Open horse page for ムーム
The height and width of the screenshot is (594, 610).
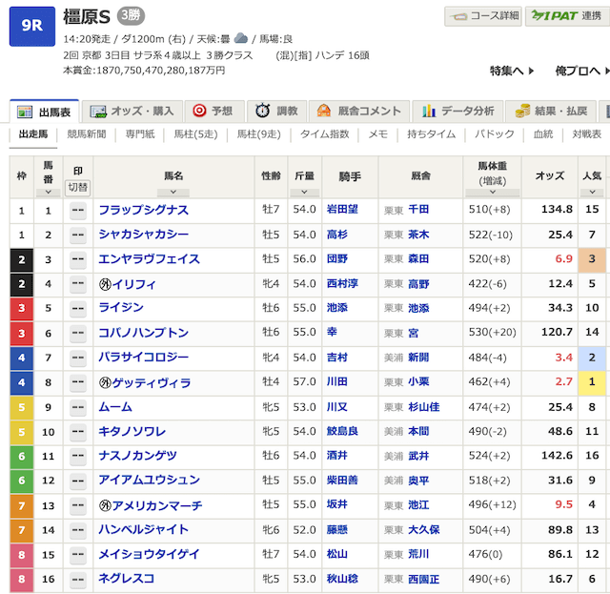point(115,407)
